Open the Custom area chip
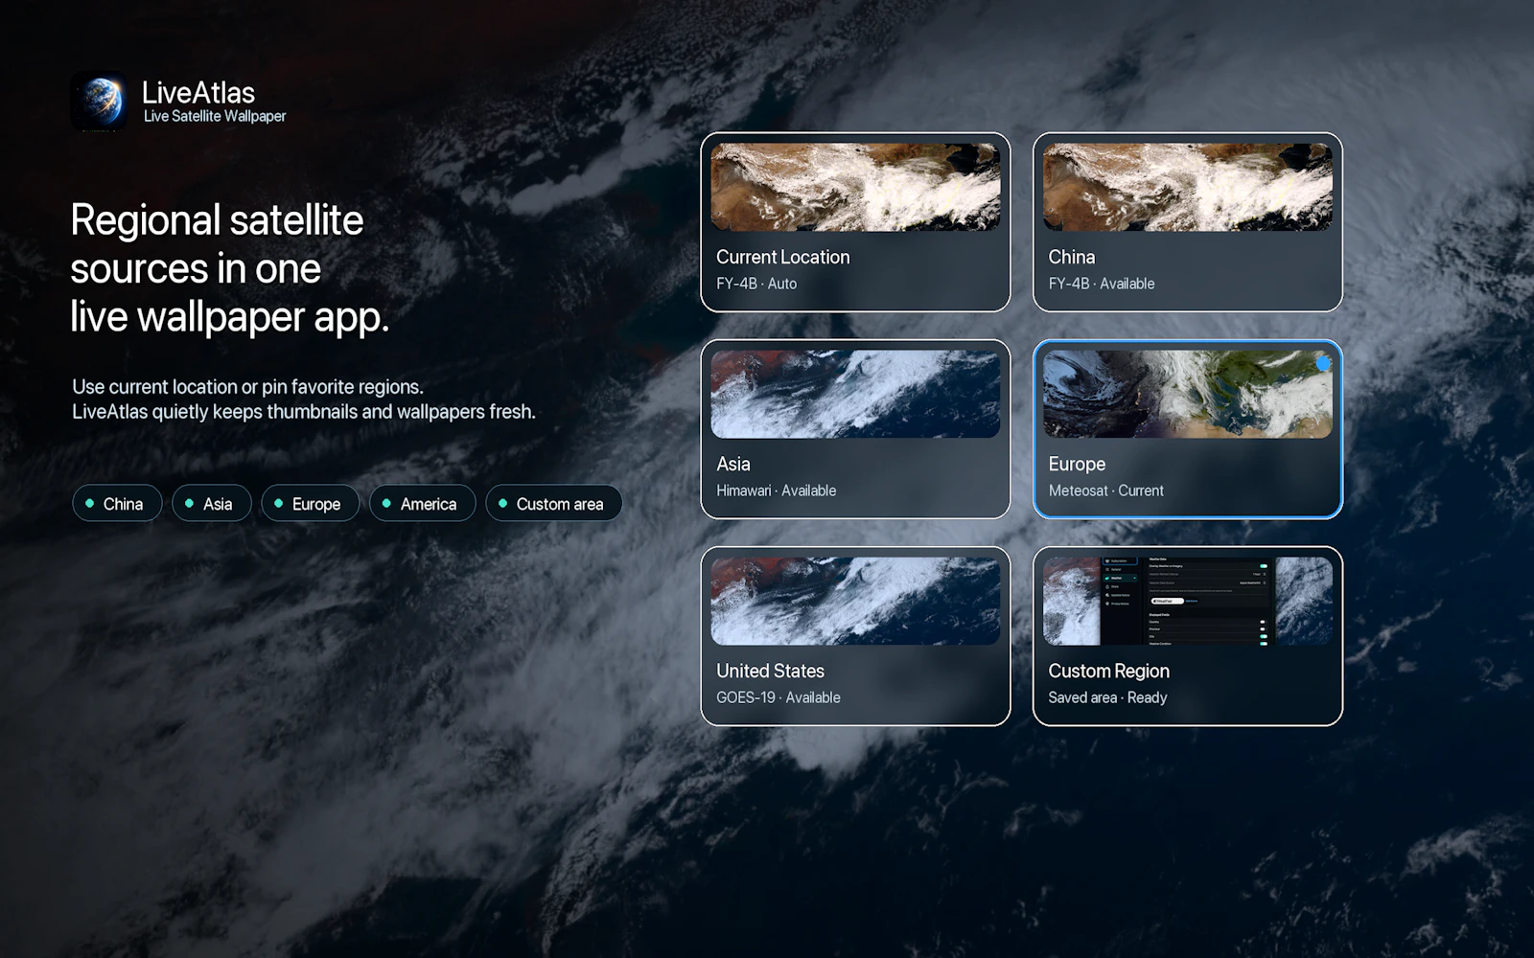Image resolution: width=1534 pixels, height=958 pixels. [x=553, y=503]
